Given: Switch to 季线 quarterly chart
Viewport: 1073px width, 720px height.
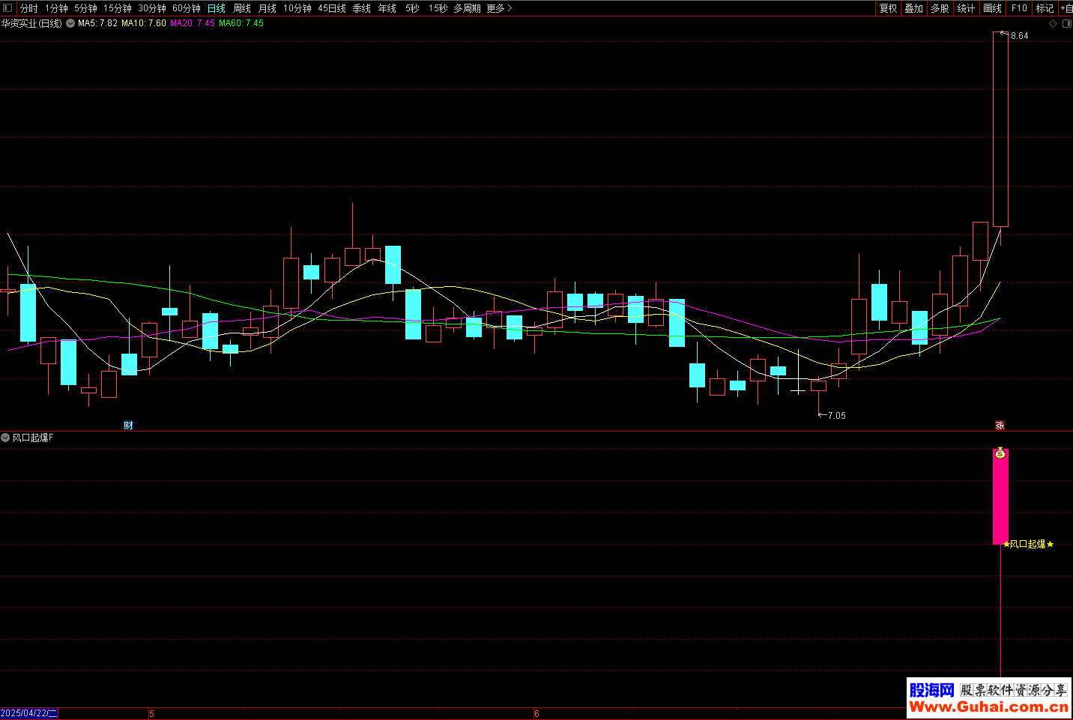Looking at the screenshot, I should [362, 8].
